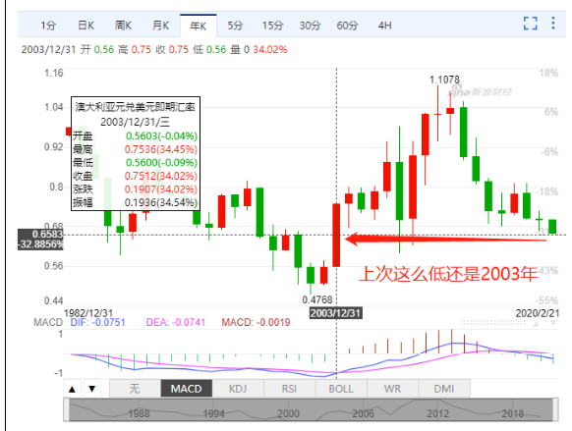Image resolution: width=572 pixels, height=431 pixels.
Task: Click the 2020/2/21 end date label
Action: click(x=537, y=313)
